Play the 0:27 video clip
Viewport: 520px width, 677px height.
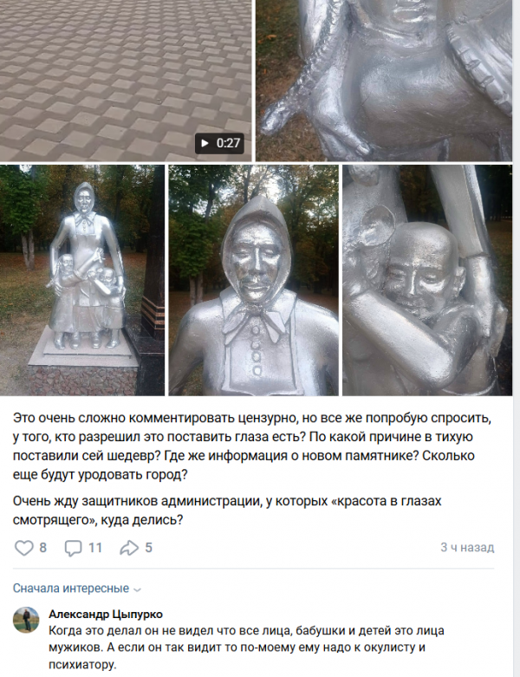[219, 143]
